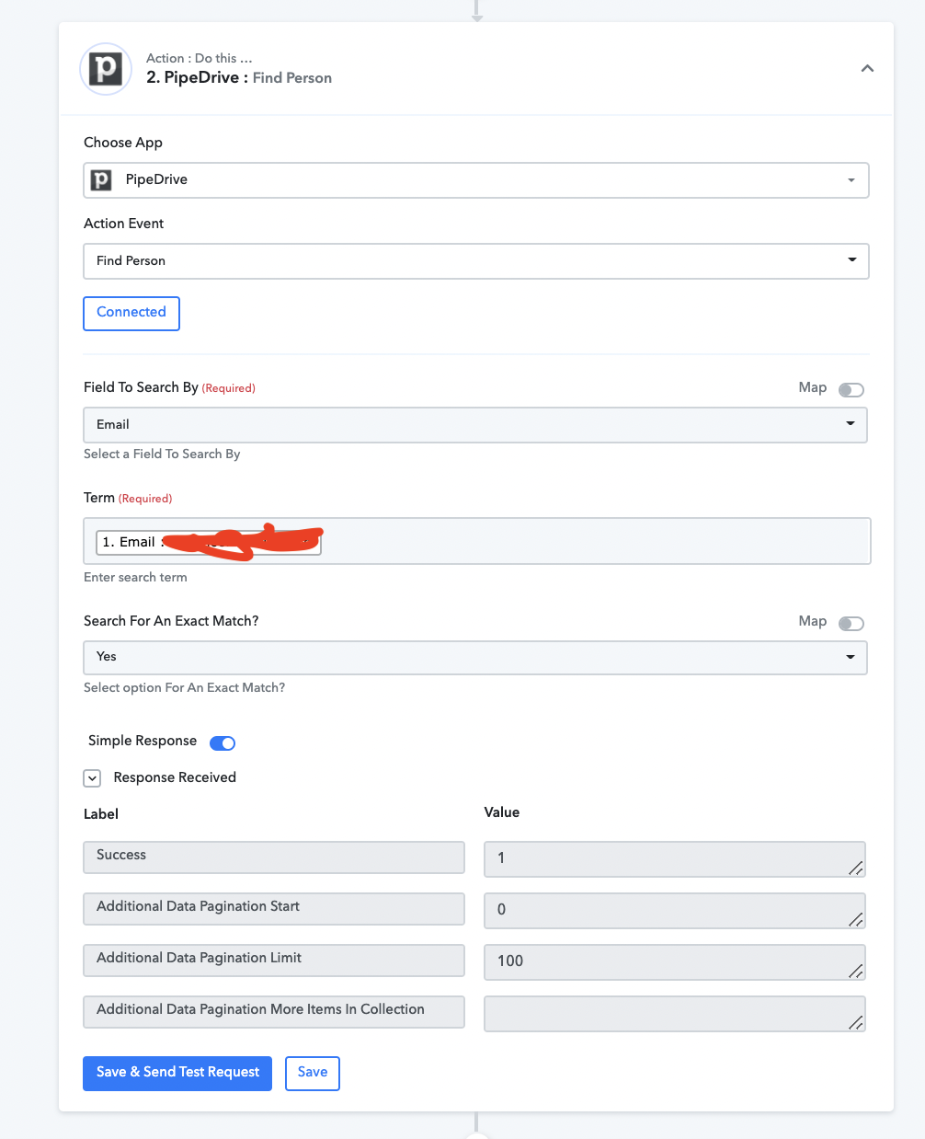Click the PipeDrive logo in action header

[x=106, y=69]
